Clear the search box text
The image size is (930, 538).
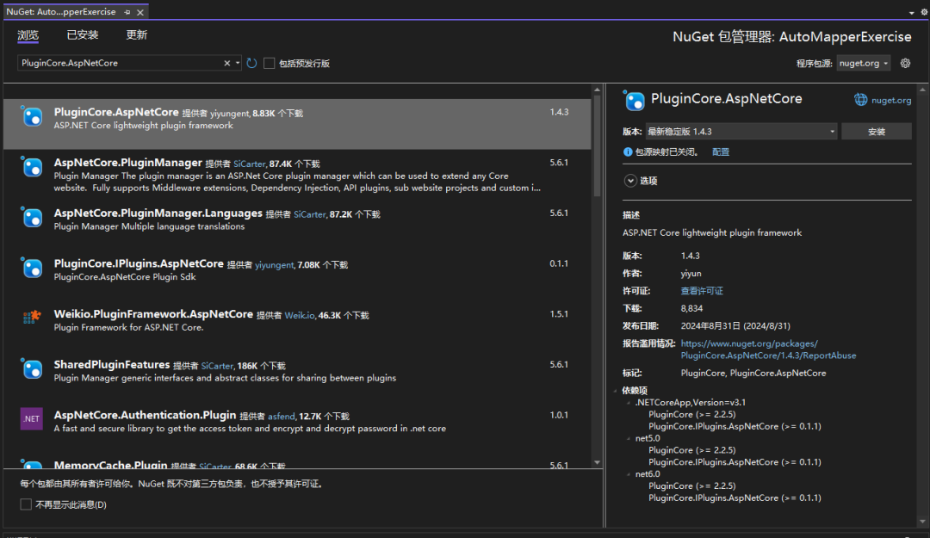coord(226,63)
